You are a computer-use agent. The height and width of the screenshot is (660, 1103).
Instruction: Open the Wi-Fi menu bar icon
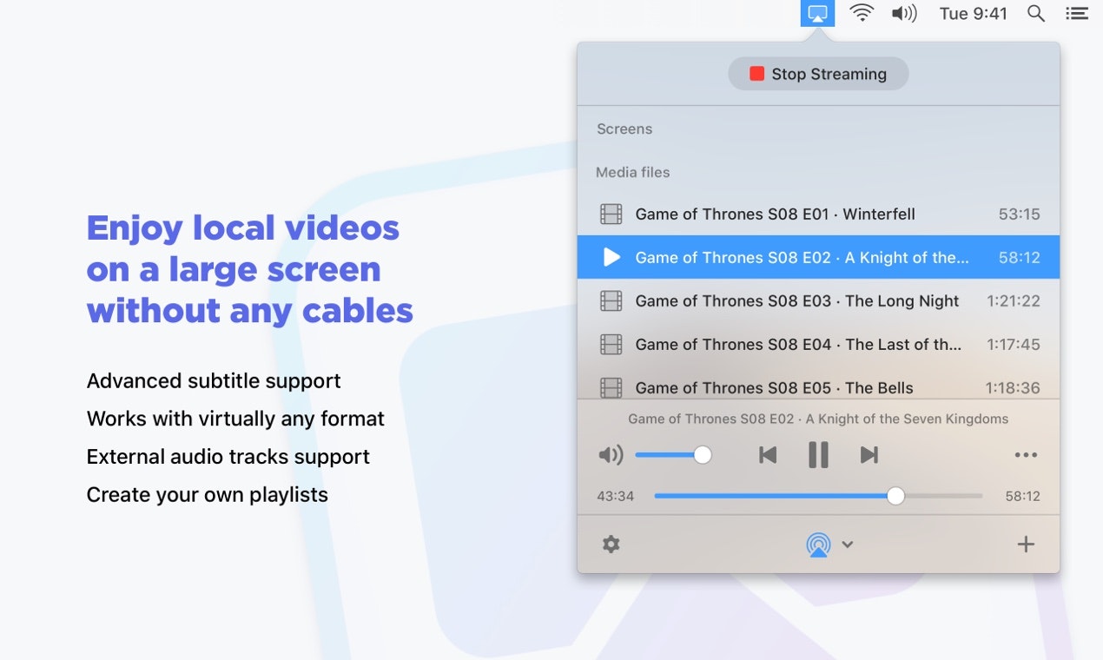[x=862, y=13]
